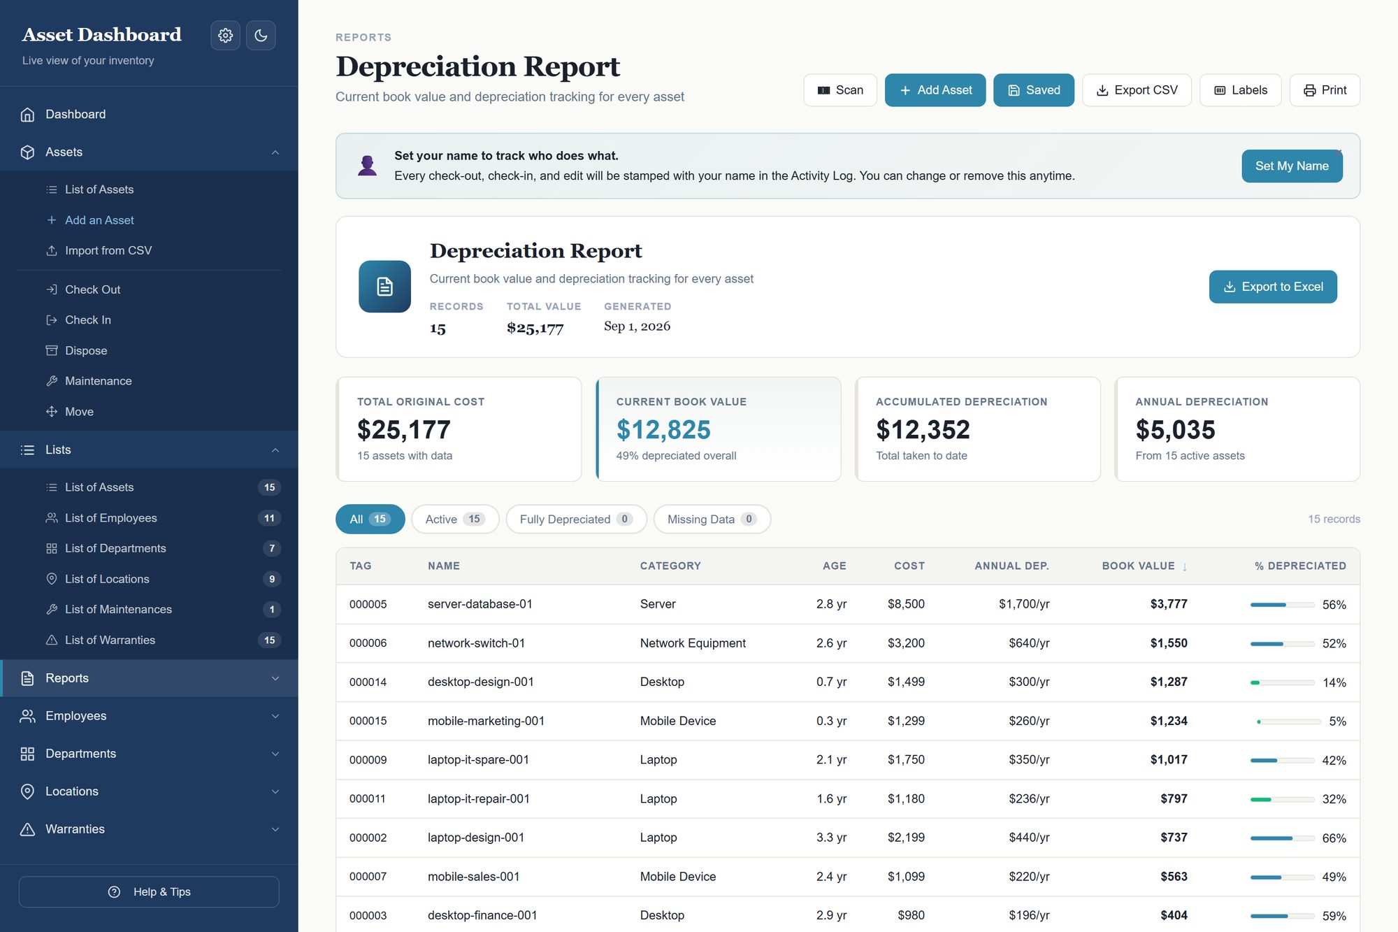This screenshot has height=932, width=1398.
Task: Click the depreciation report document tile icon
Action: point(384,287)
